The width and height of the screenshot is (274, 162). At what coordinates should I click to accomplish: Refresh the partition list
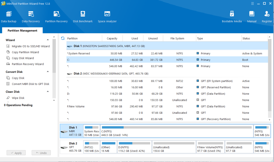tap(63, 38)
